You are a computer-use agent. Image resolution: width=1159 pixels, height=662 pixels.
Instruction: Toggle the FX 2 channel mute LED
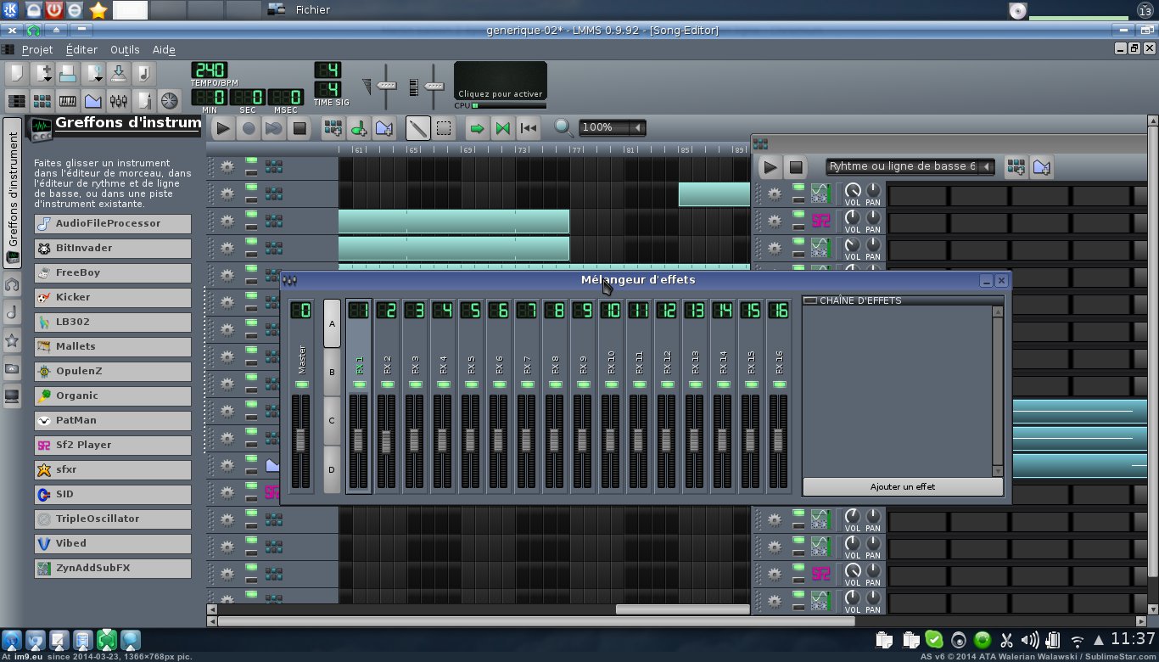(387, 384)
